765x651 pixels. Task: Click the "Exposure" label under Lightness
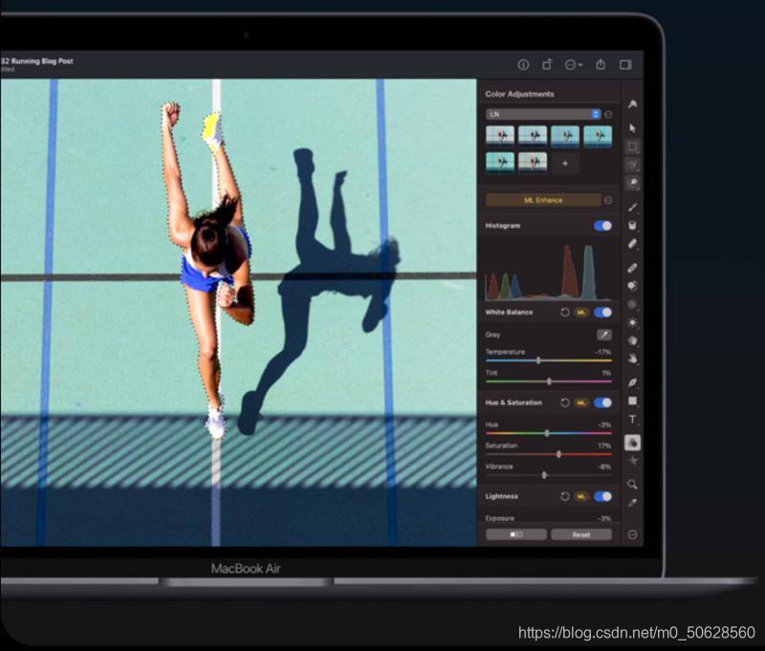coord(499,518)
